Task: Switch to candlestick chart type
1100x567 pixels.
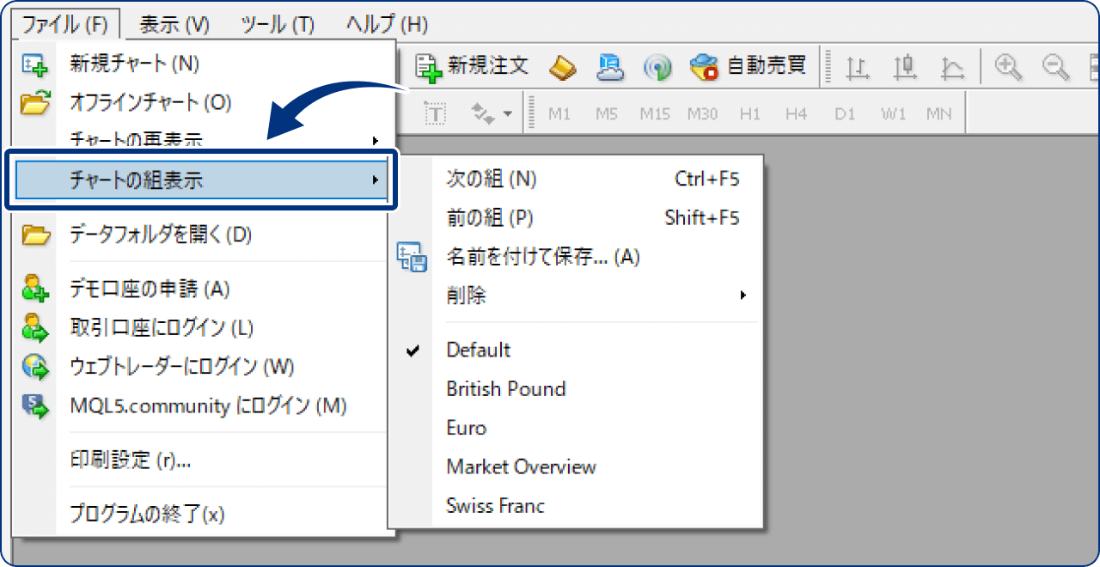Action: pos(904,66)
